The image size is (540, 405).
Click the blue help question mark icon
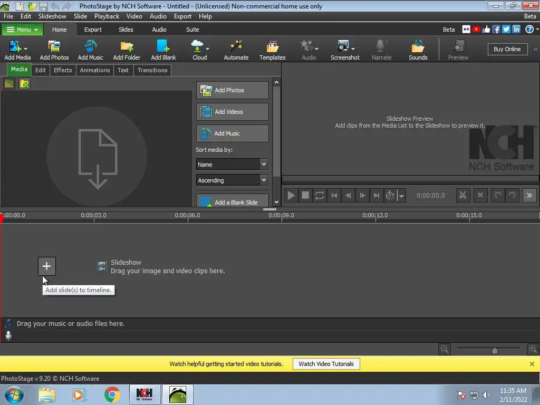tap(529, 30)
